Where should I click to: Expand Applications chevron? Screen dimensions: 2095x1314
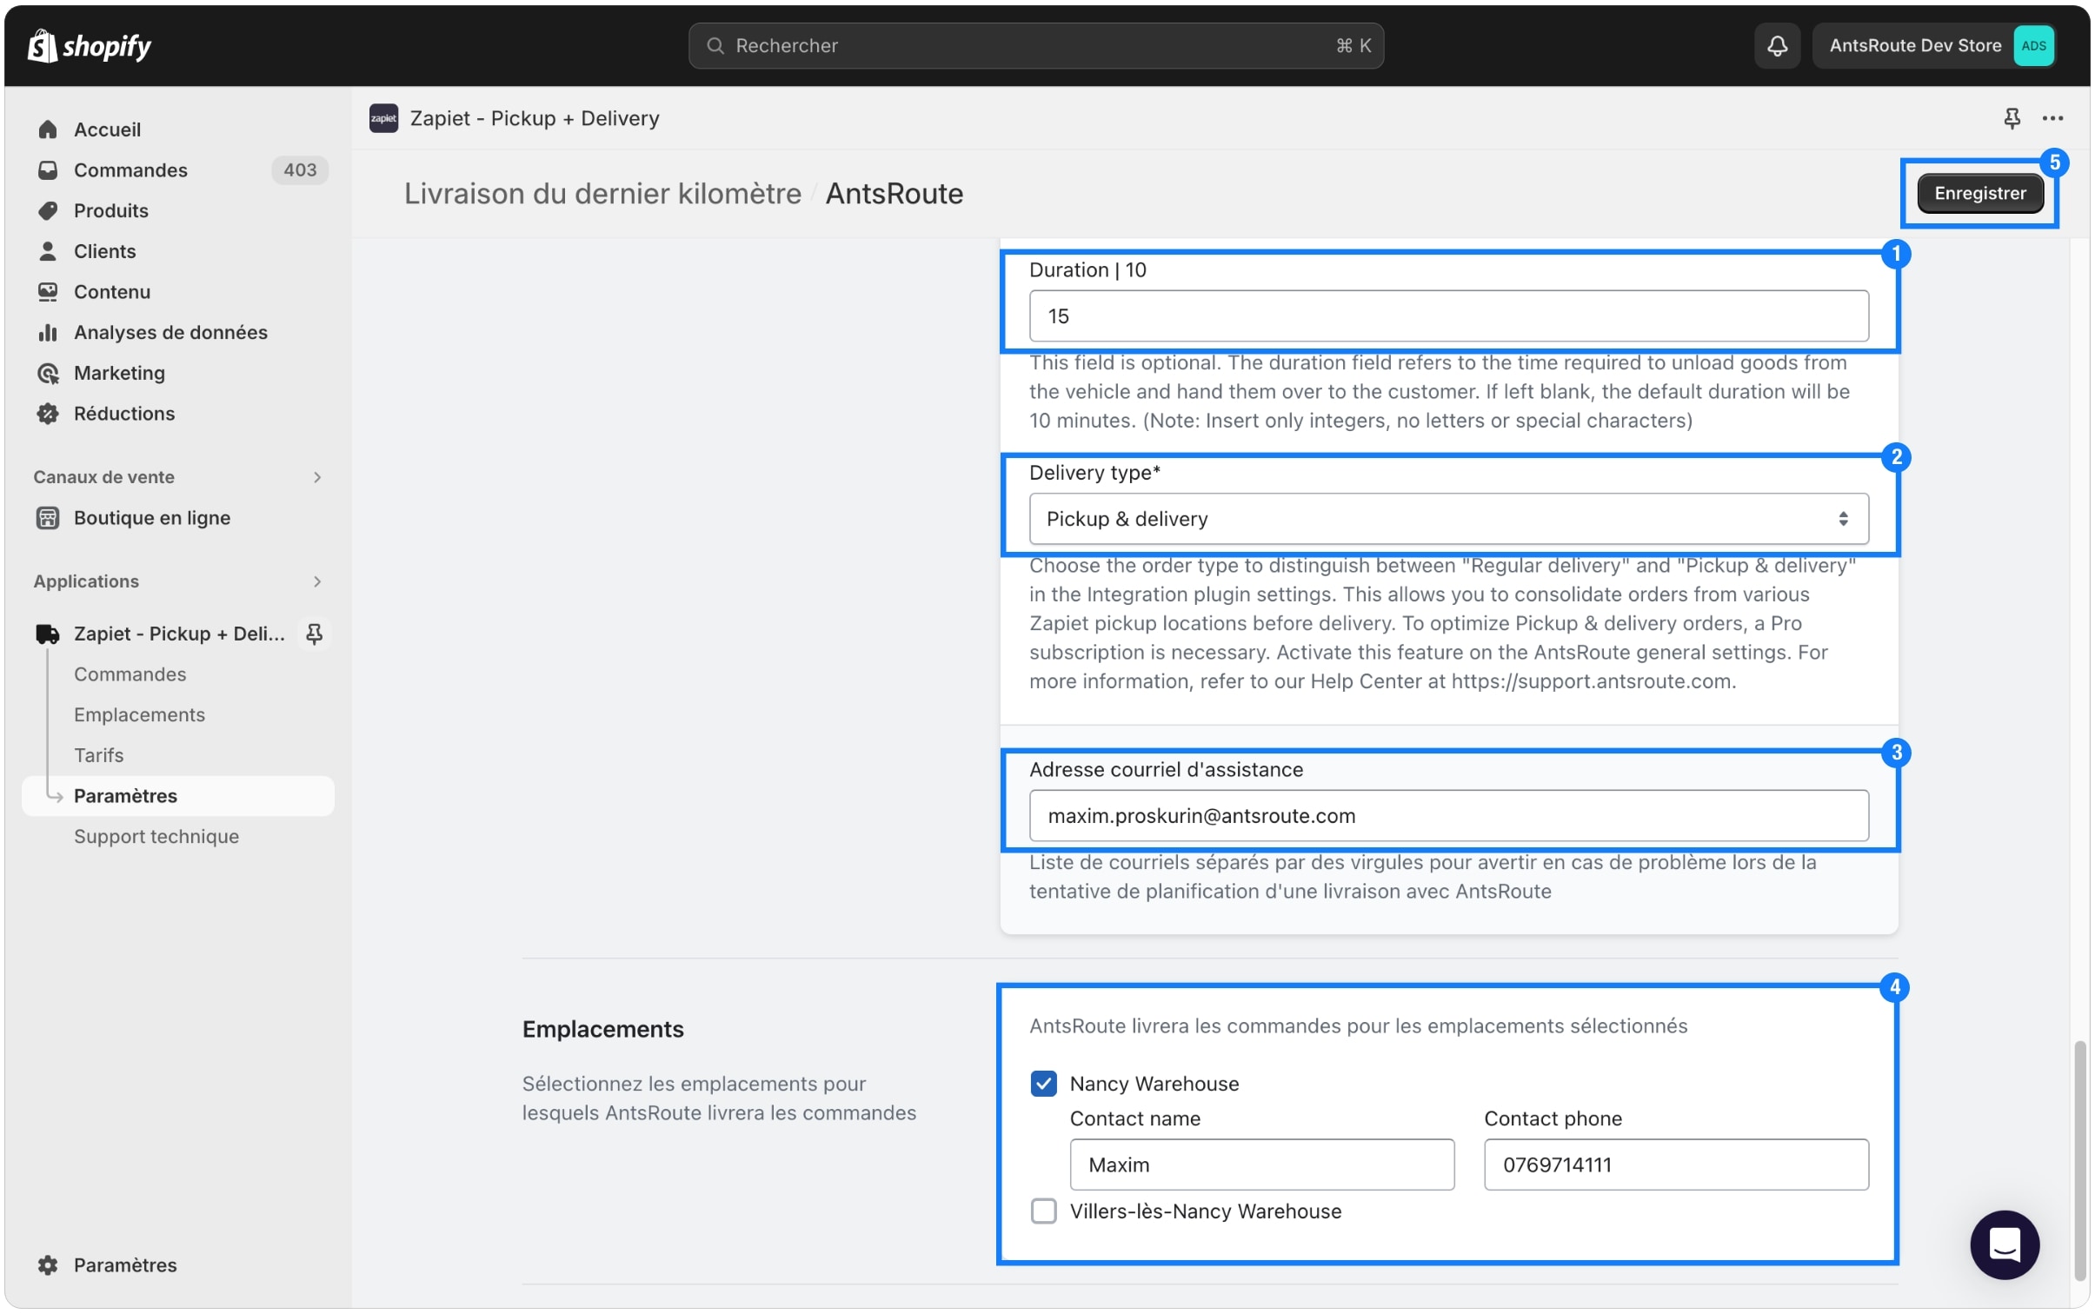(317, 581)
